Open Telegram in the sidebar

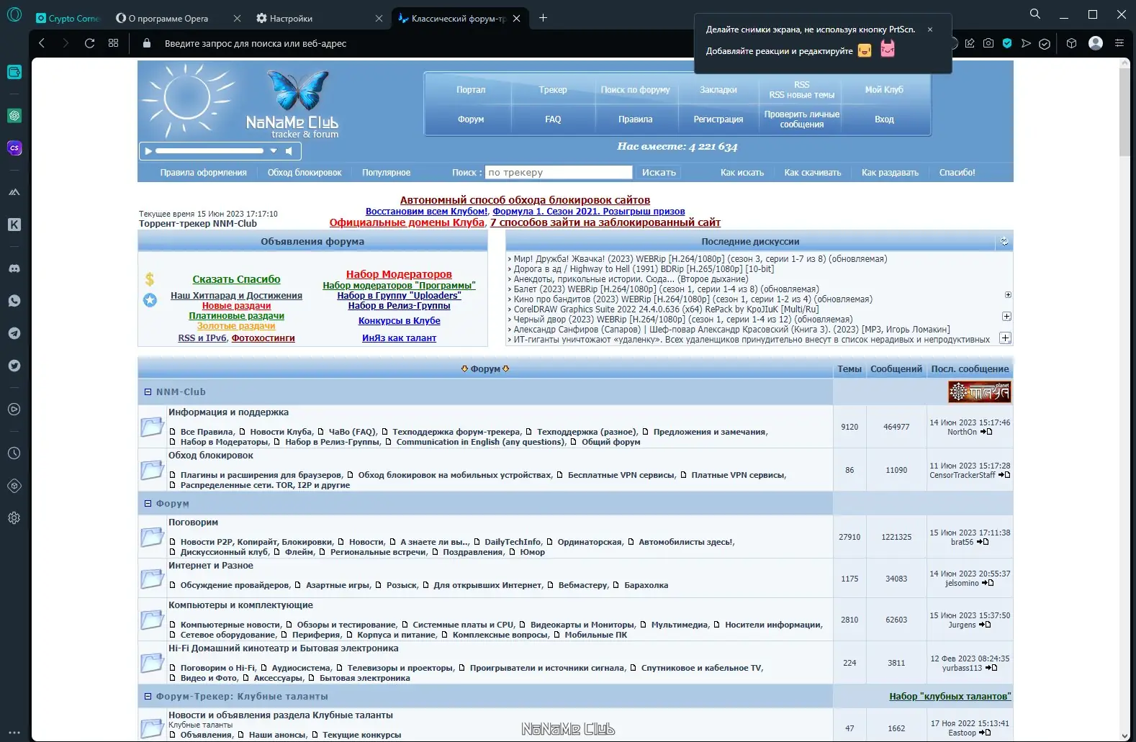click(x=14, y=333)
